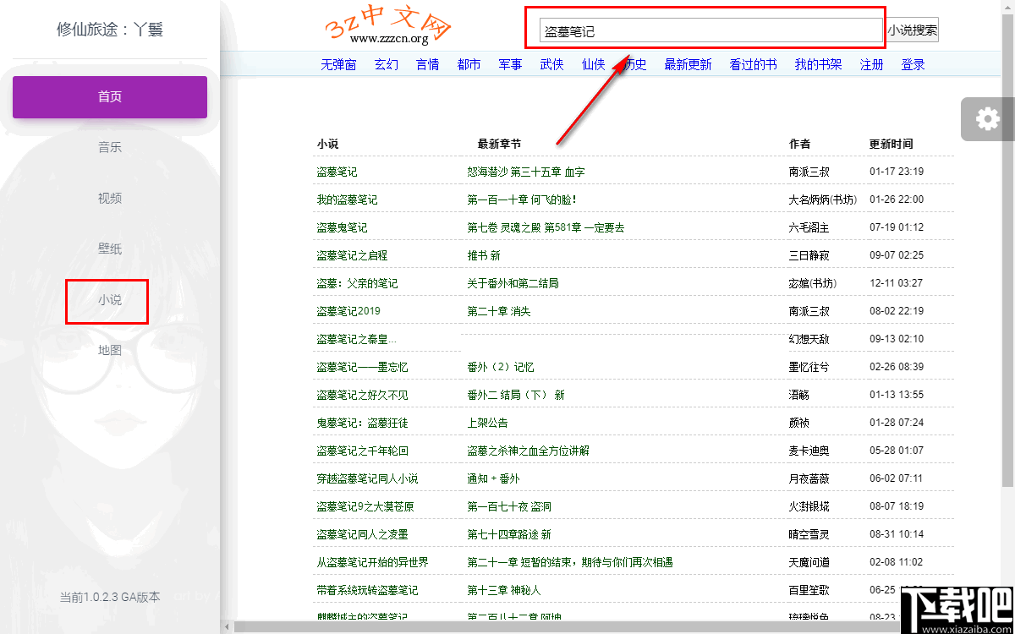Open novel 盗墓笔记之好久不见

(363, 395)
